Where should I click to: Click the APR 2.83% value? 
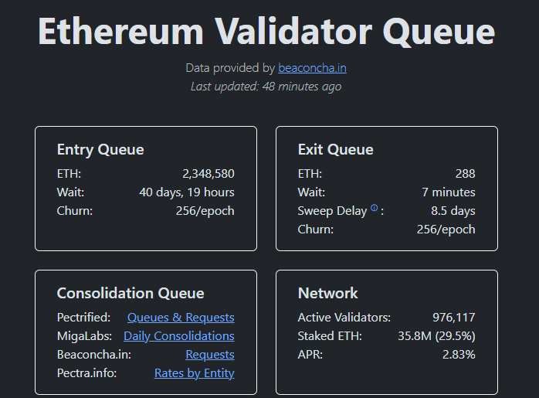coord(459,355)
